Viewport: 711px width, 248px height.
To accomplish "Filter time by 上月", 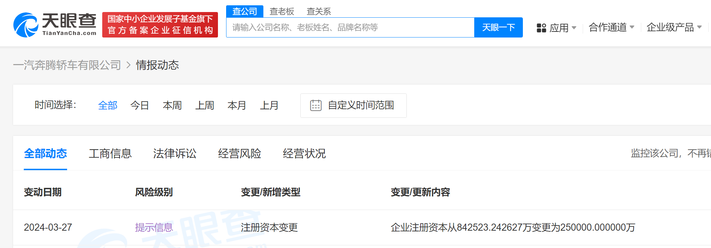I will 269,105.
